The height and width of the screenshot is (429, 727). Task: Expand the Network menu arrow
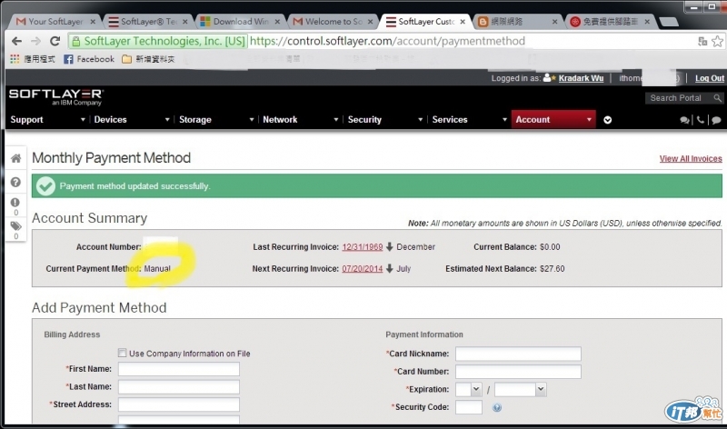click(x=335, y=120)
